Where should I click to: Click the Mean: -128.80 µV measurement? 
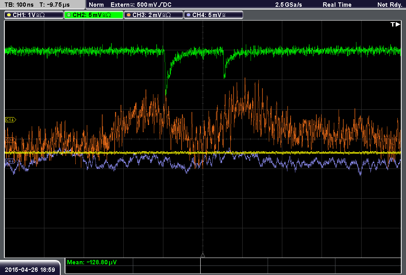click(x=92, y=262)
